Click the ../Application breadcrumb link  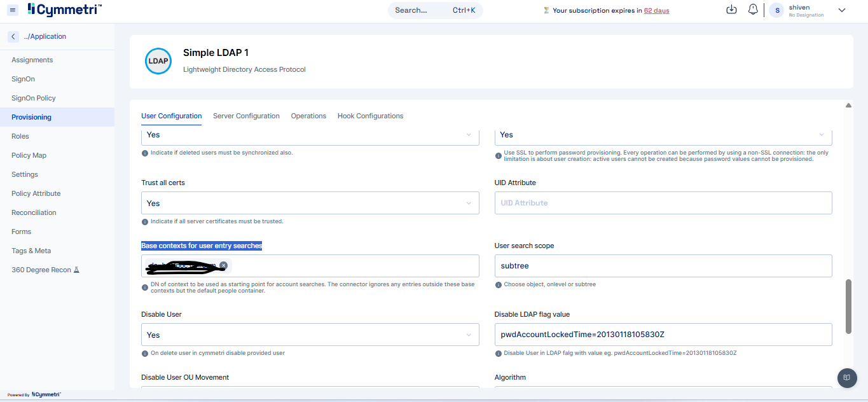coord(45,36)
